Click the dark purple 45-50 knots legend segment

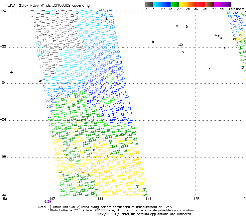[227, 4]
